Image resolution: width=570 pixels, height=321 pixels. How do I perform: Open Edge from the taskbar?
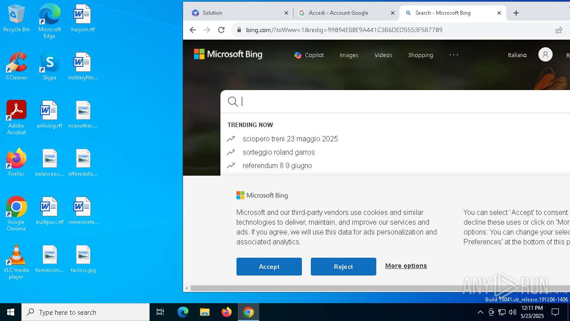pyautogui.click(x=183, y=312)
